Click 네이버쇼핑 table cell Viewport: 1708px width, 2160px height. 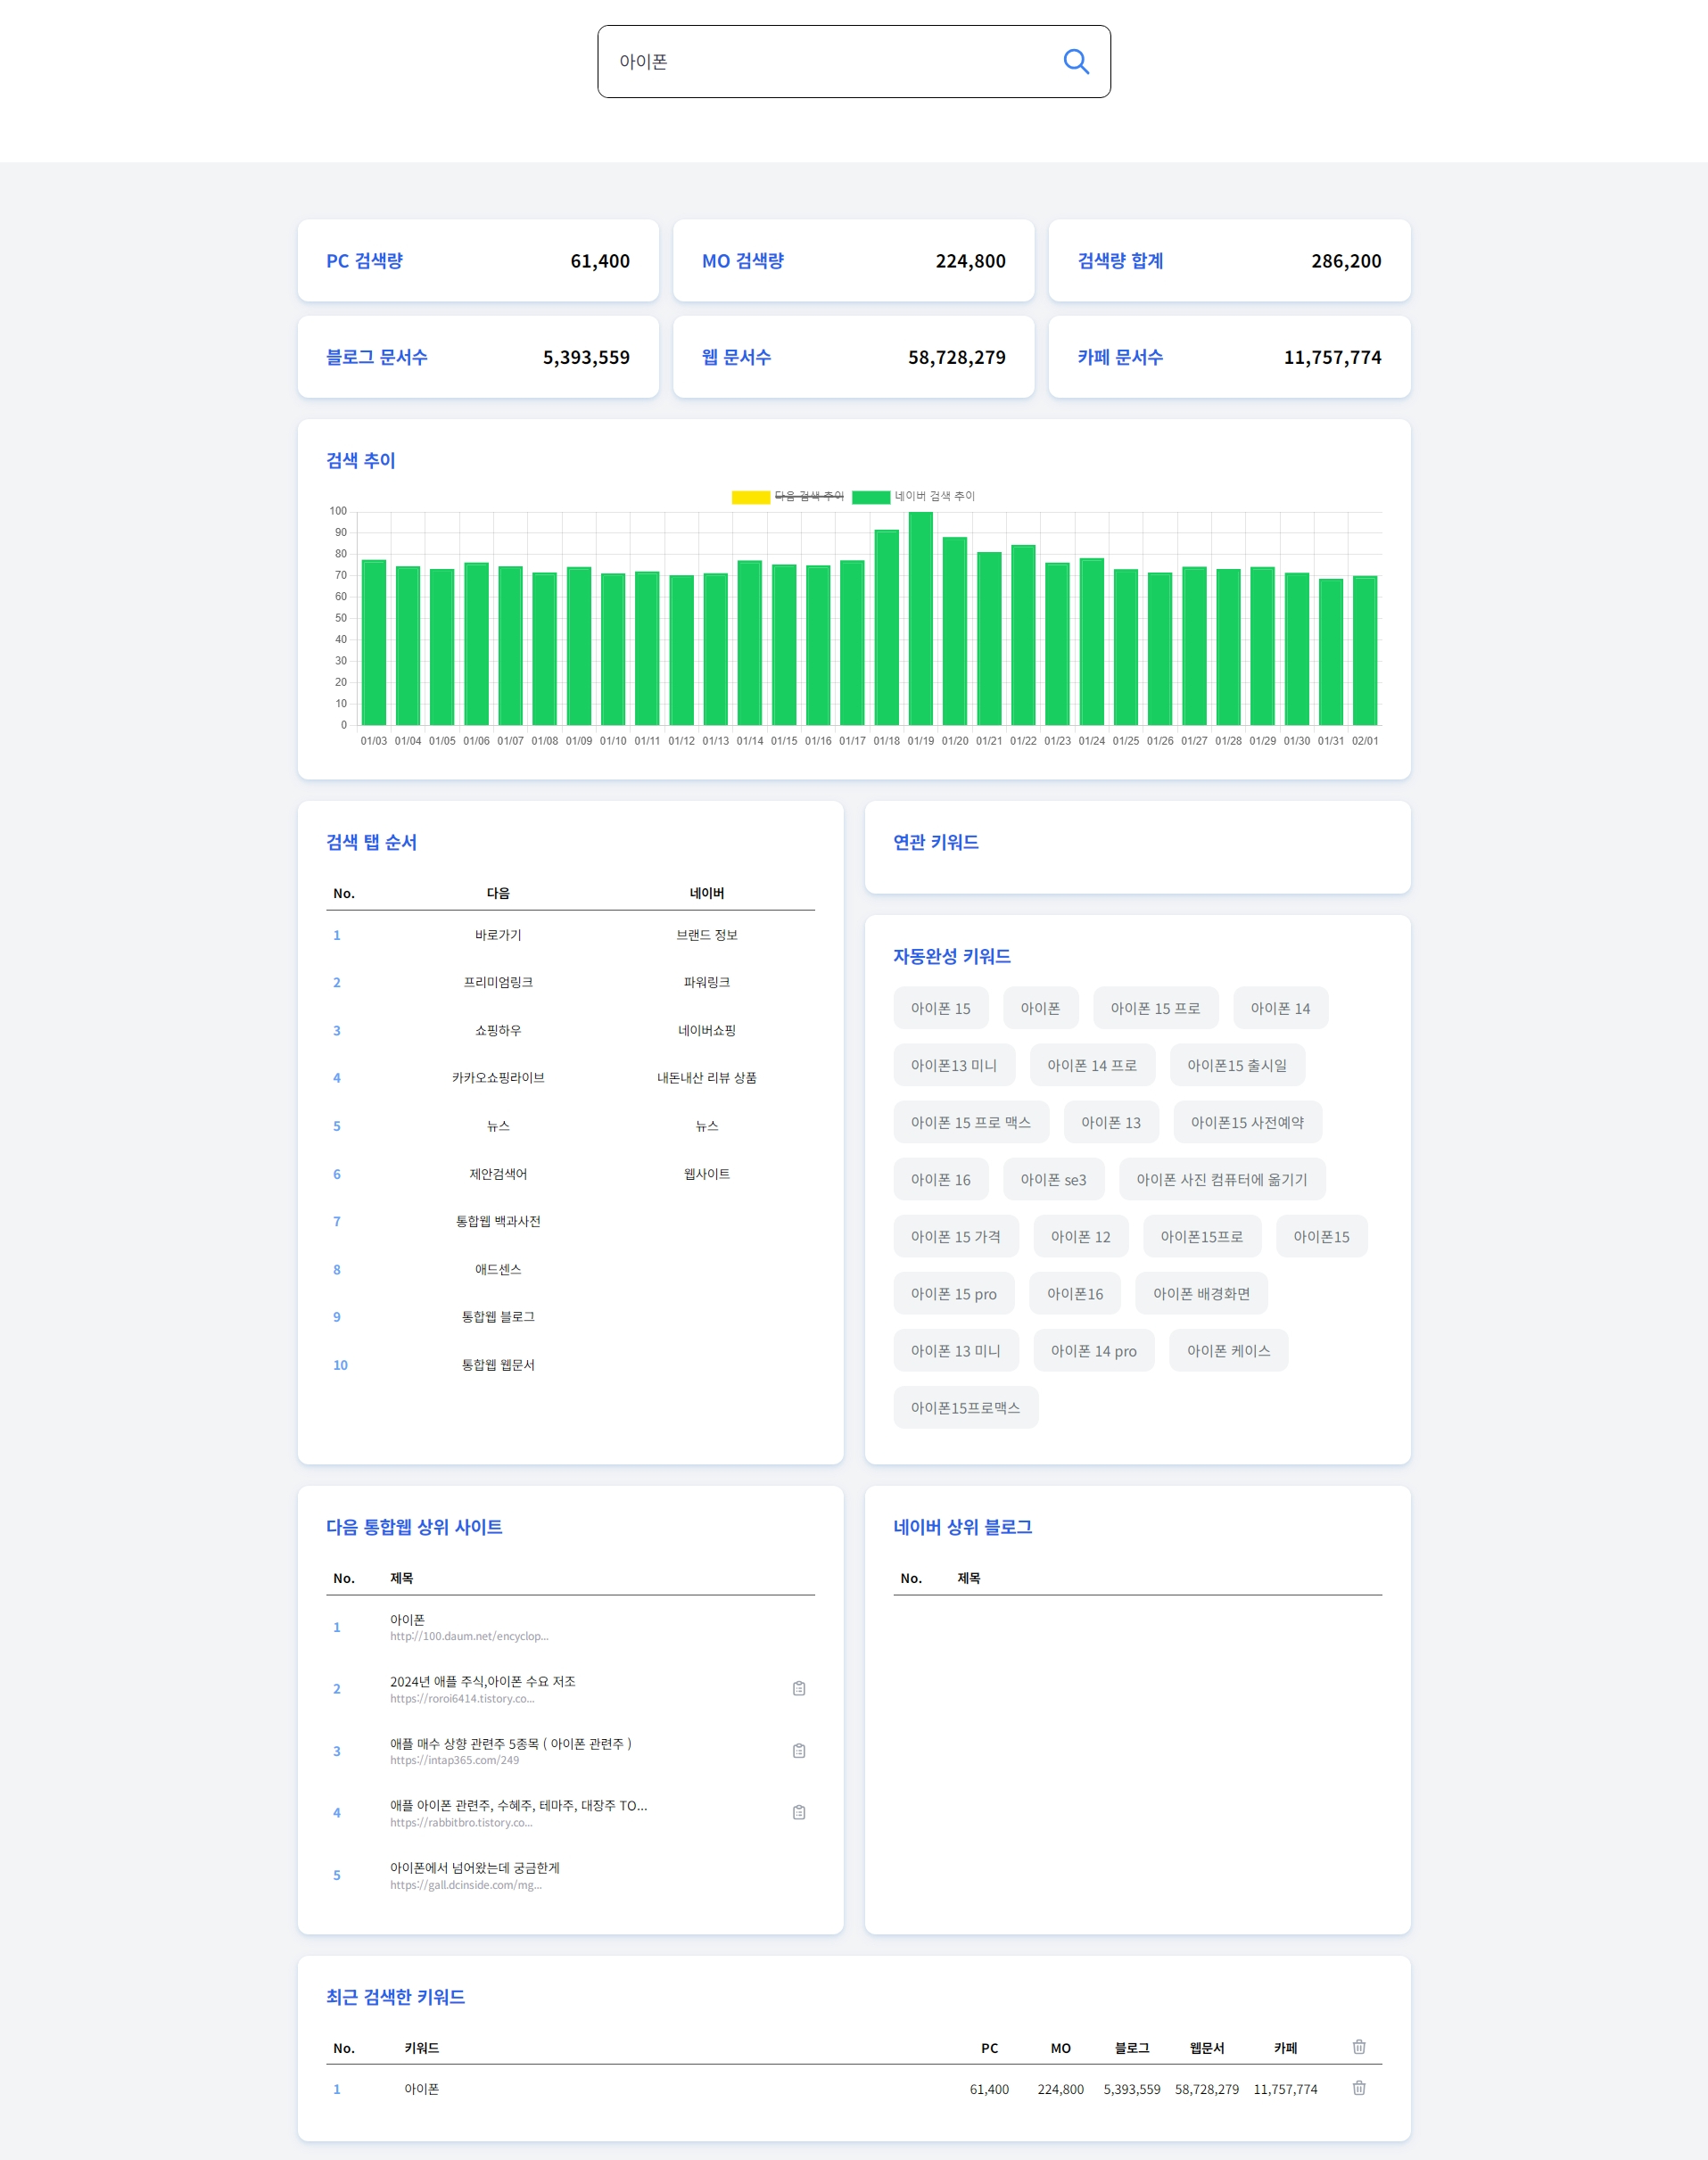click(x=707, y=1030)
